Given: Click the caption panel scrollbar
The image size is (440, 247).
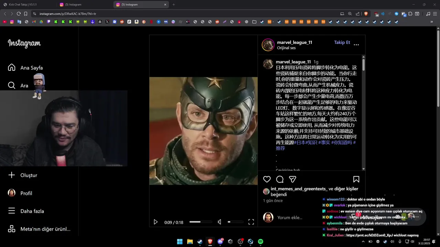Looking at the screenshot, I should 363,65.
